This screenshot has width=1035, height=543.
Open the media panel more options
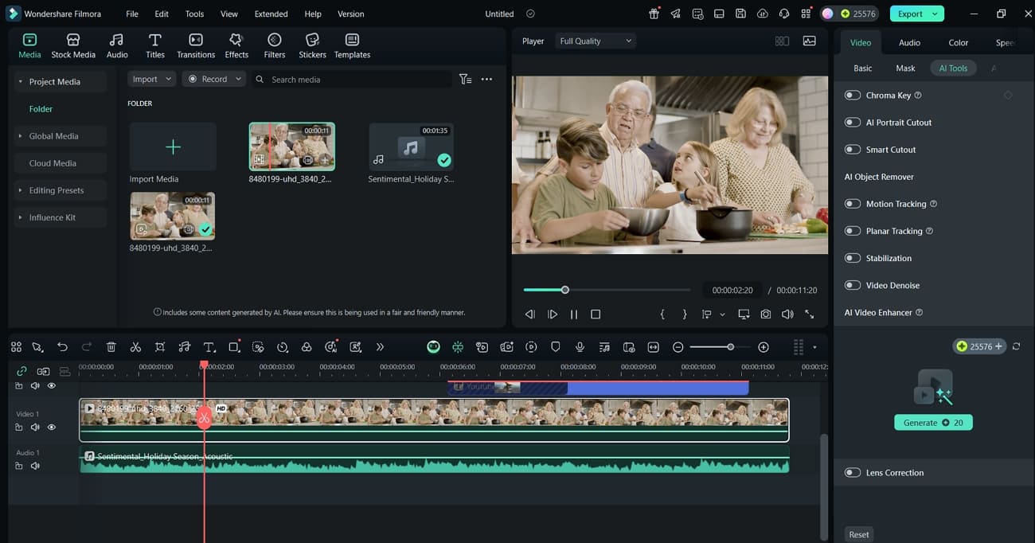point(486,80)
